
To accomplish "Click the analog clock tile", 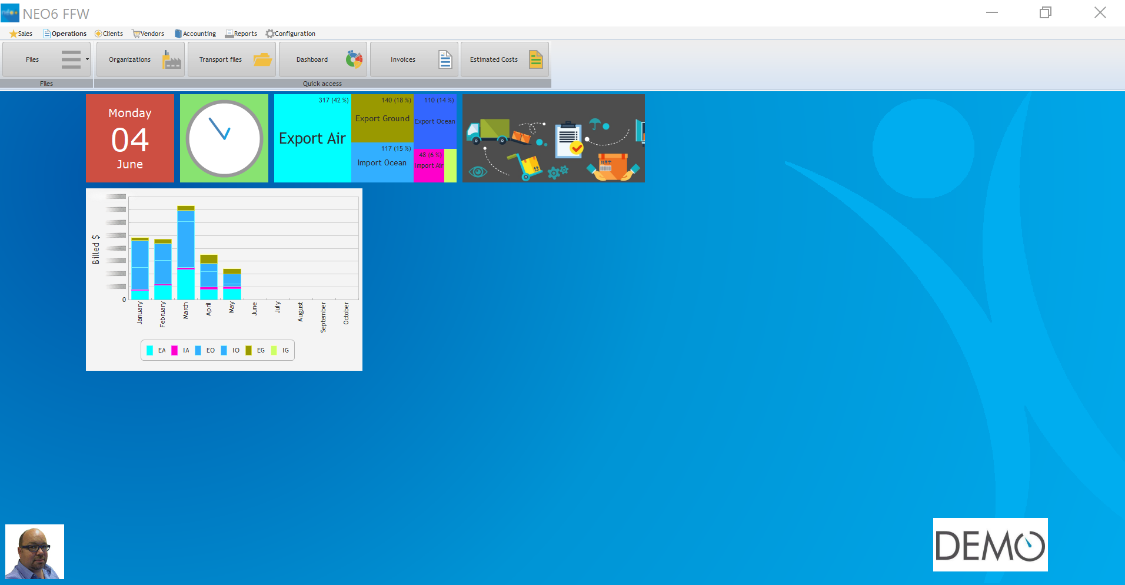I will (224, 138).
